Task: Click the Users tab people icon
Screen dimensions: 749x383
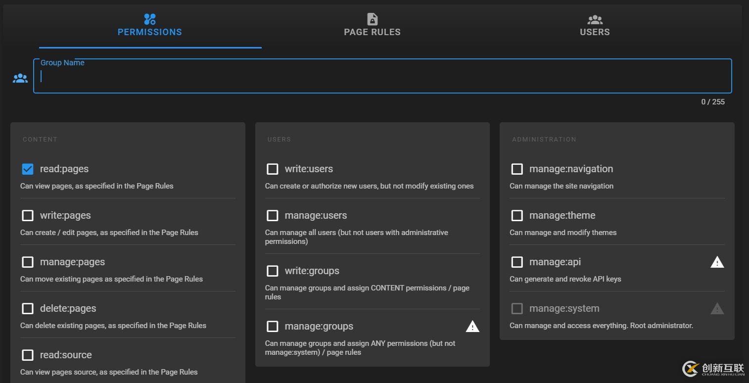Action: [x=595, y=20]
